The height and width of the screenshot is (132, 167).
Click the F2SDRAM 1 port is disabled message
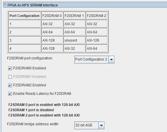tap(31, 110)
